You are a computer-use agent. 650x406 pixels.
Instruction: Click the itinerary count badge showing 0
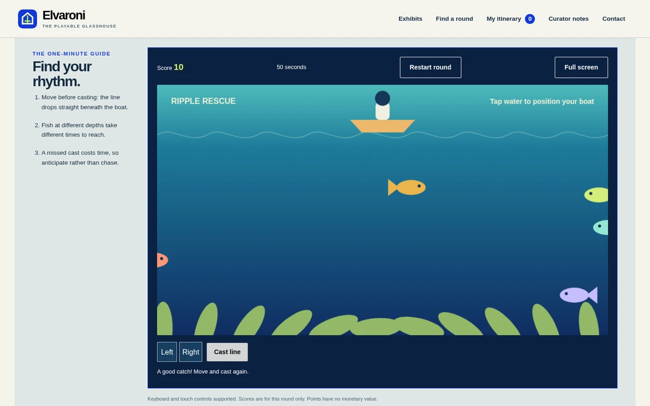(530, 19)
